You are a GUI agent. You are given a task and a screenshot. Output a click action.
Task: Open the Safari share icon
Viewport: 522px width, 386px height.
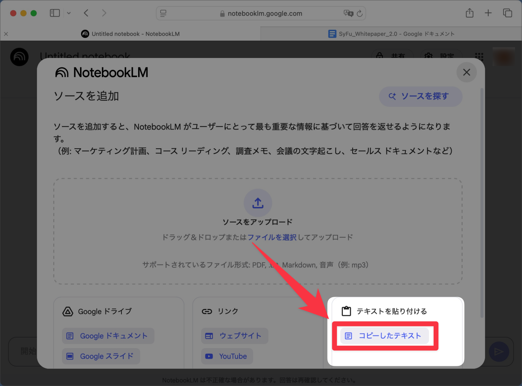pyautogui.click(x=469, y=13)
